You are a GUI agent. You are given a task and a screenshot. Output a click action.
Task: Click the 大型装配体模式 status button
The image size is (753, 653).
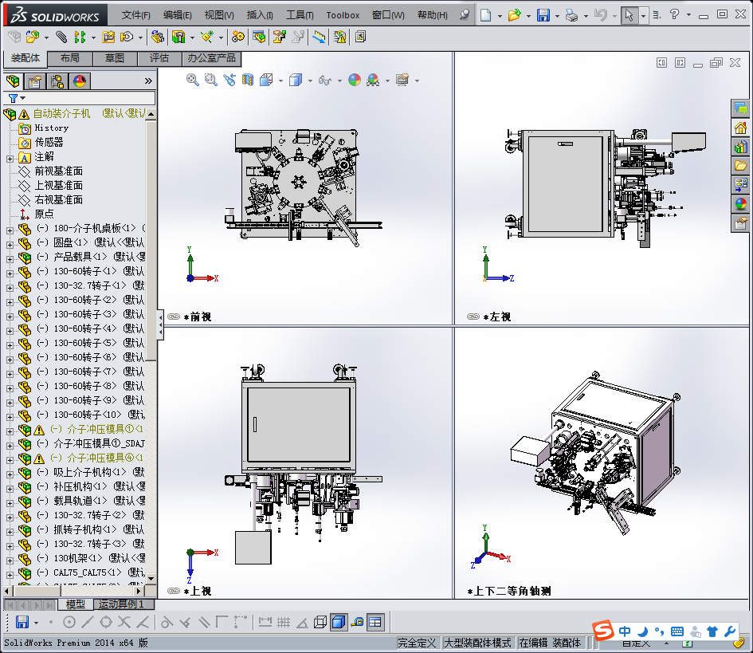click(478, 643)
